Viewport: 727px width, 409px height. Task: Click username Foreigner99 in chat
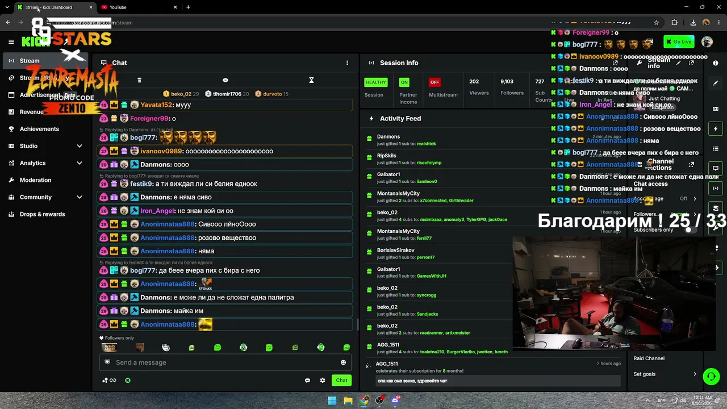click(x=149, y=119)
